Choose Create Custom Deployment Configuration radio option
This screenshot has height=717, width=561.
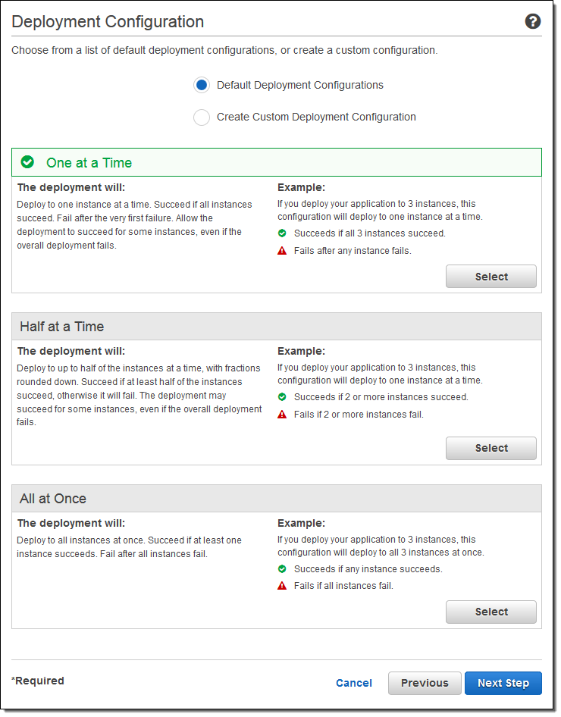[x=202, y=117]
